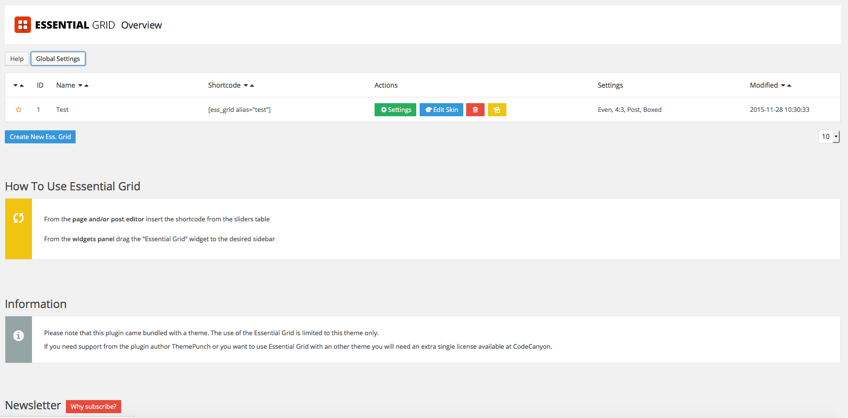
Task: Open the Help tab
Action: tap(17, 59)
